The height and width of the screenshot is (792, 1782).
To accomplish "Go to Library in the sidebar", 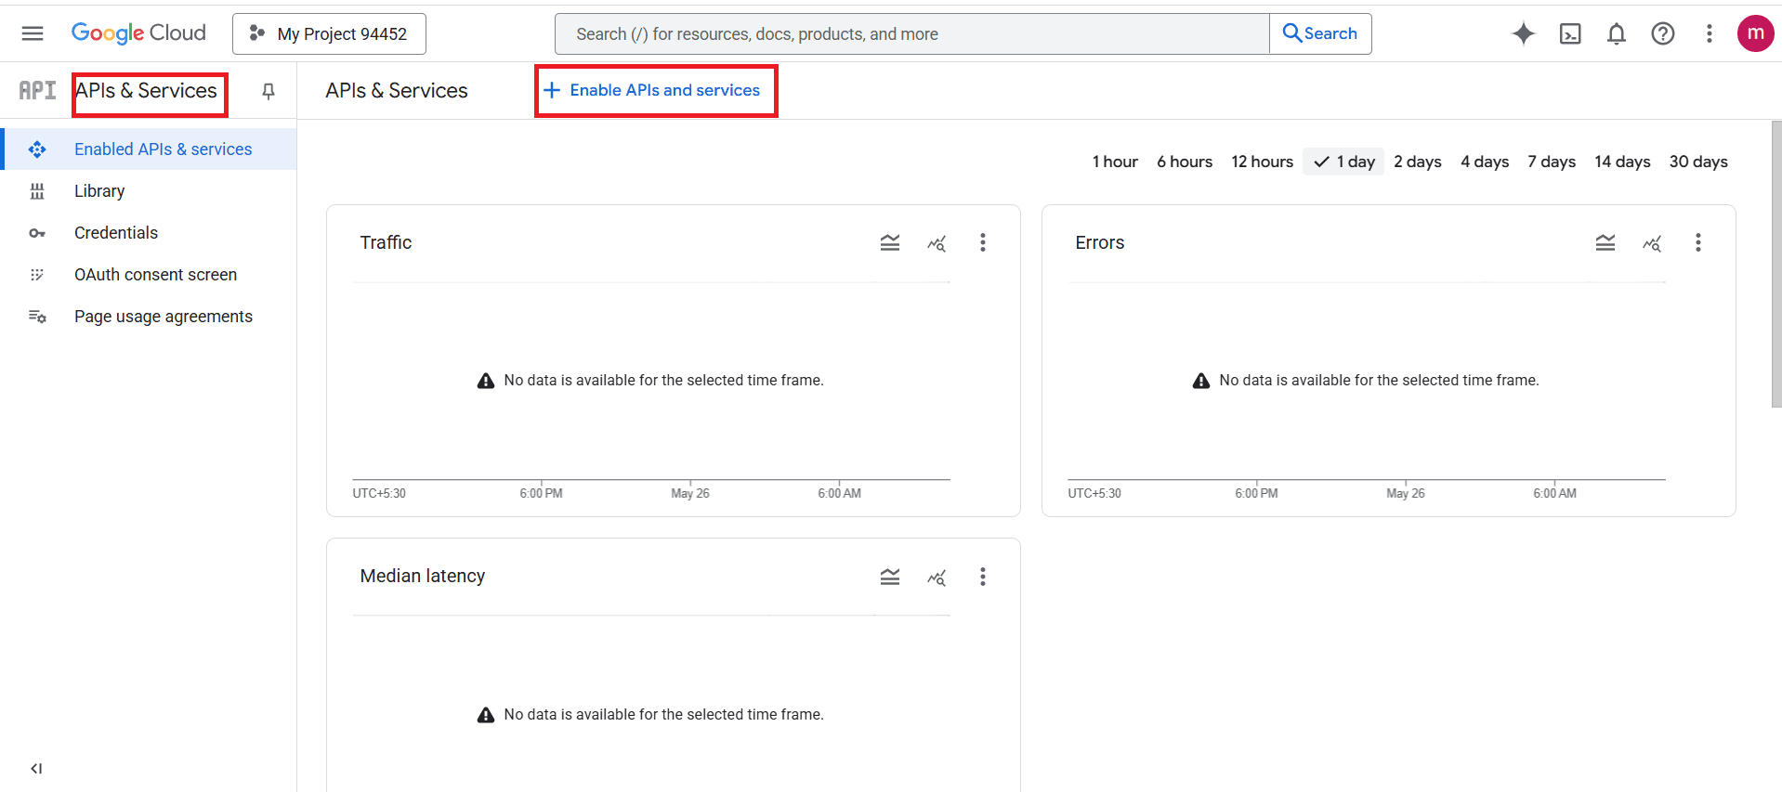I will [99, 191].
